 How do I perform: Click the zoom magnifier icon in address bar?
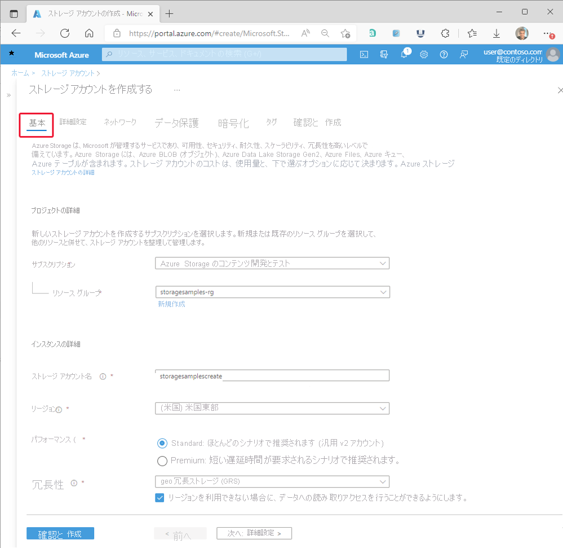click(x=325, y=33)
